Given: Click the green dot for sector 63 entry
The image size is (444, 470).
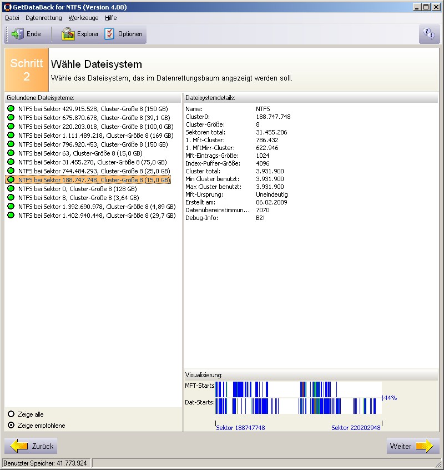Looking at the screenshot, I should tap(11, 153).
